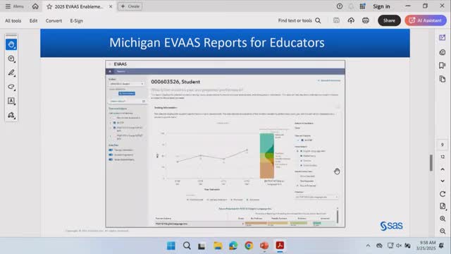451x254 pixels.
Task: Open All tools menu
Action: click(x=13, y=20)
